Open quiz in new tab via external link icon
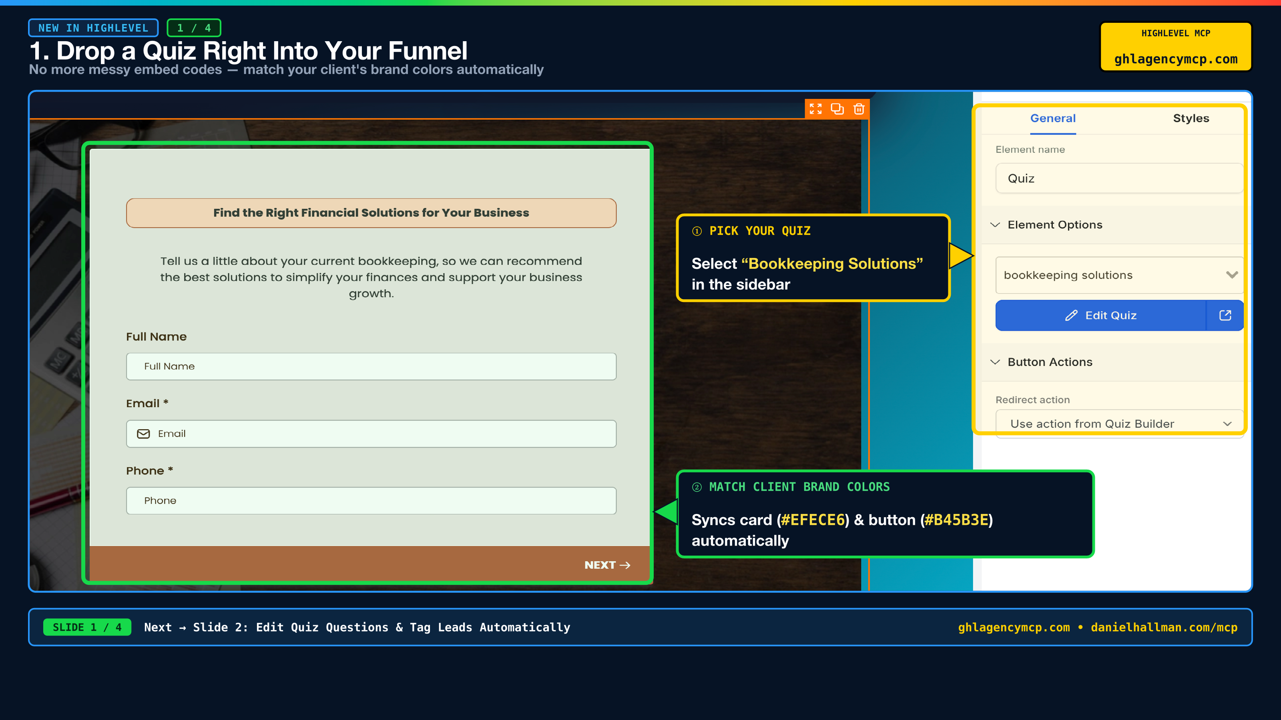Viewport: 1281px width, 720px height. tap(1225, 315)
